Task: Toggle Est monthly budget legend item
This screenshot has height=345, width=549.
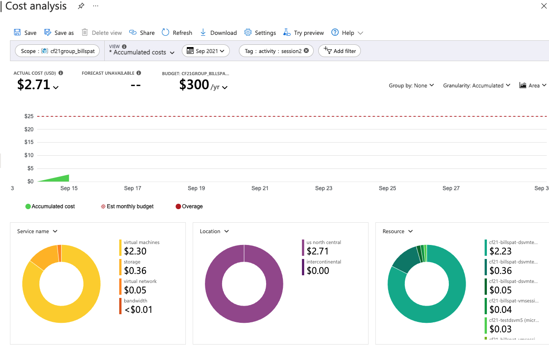Action: [x=127, y=206]
